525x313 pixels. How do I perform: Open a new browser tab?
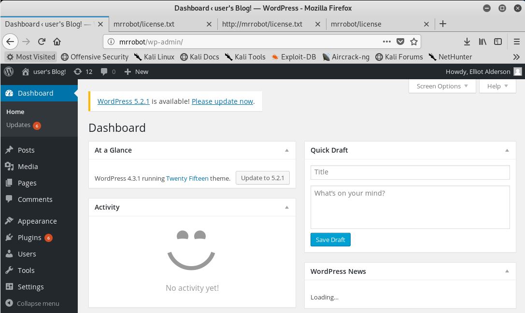coord(442,24)
